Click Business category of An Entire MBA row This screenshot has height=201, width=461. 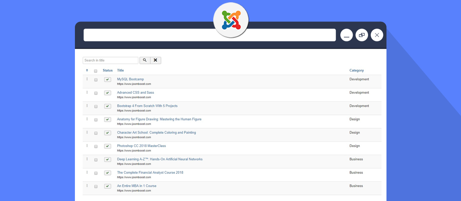pos(356,186)
